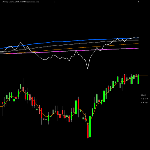Click the tall green candle in mid-chart rally
The height and width of the screenshot is (150, 150).
click(x=76, y=107)
